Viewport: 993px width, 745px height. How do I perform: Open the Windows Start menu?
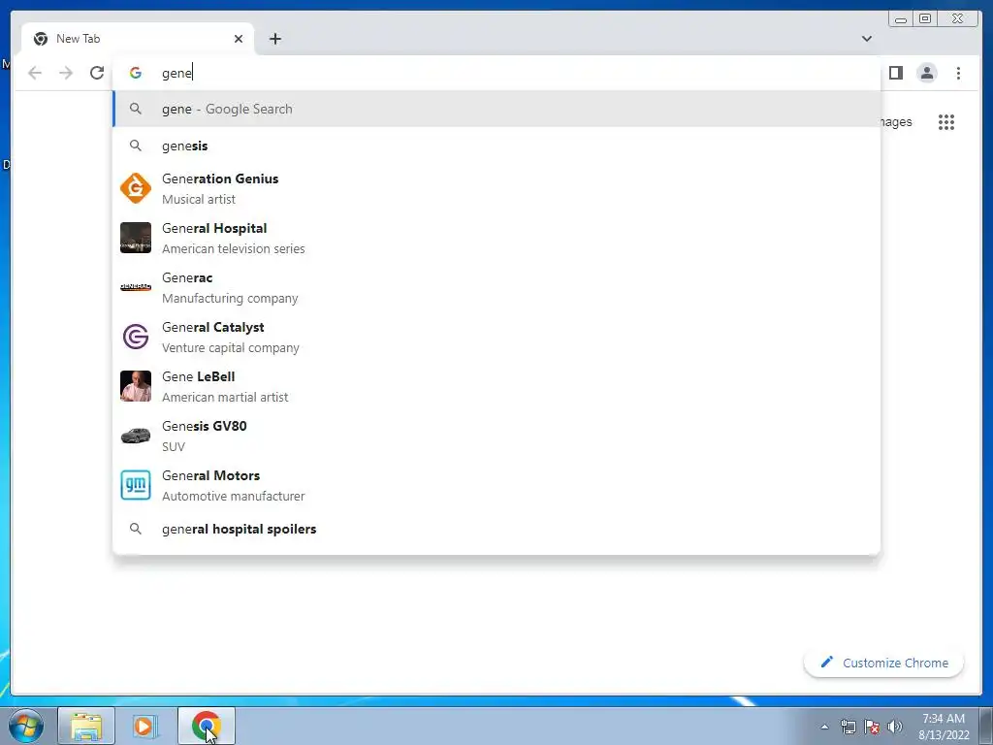pyautogui.click(x=26, y=726)
